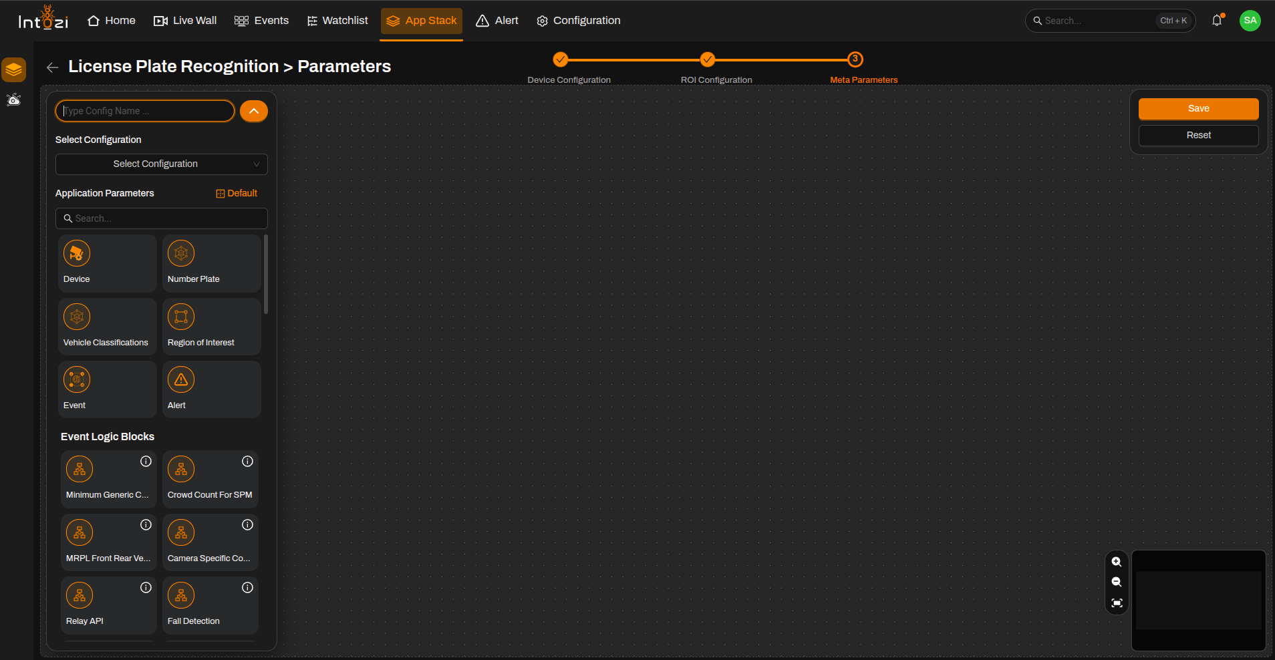
Task: Choose the Region of Interest block
Action: (x=211, y=326)
